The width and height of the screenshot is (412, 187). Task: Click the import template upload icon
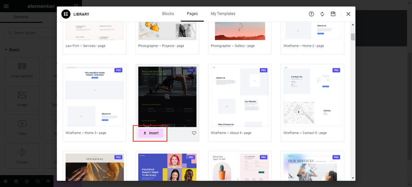click(x=311, y=14)
